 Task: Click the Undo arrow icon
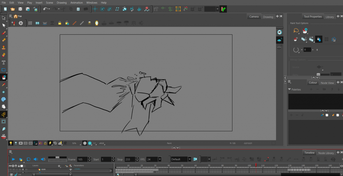point(45,9)
